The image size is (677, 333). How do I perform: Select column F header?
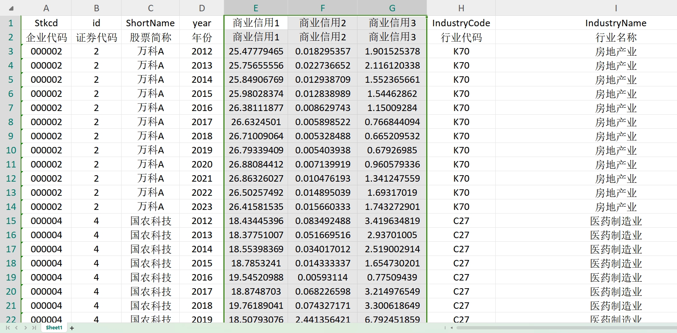[322, 8]
